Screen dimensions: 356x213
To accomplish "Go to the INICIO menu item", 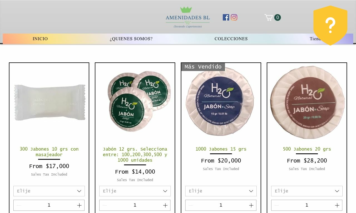I will click(x=40, y=39).
